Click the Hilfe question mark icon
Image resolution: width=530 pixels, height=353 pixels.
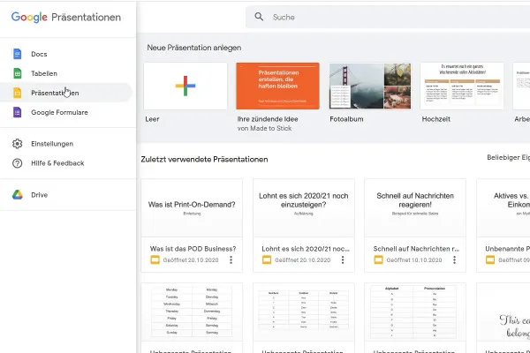point(18,163)
